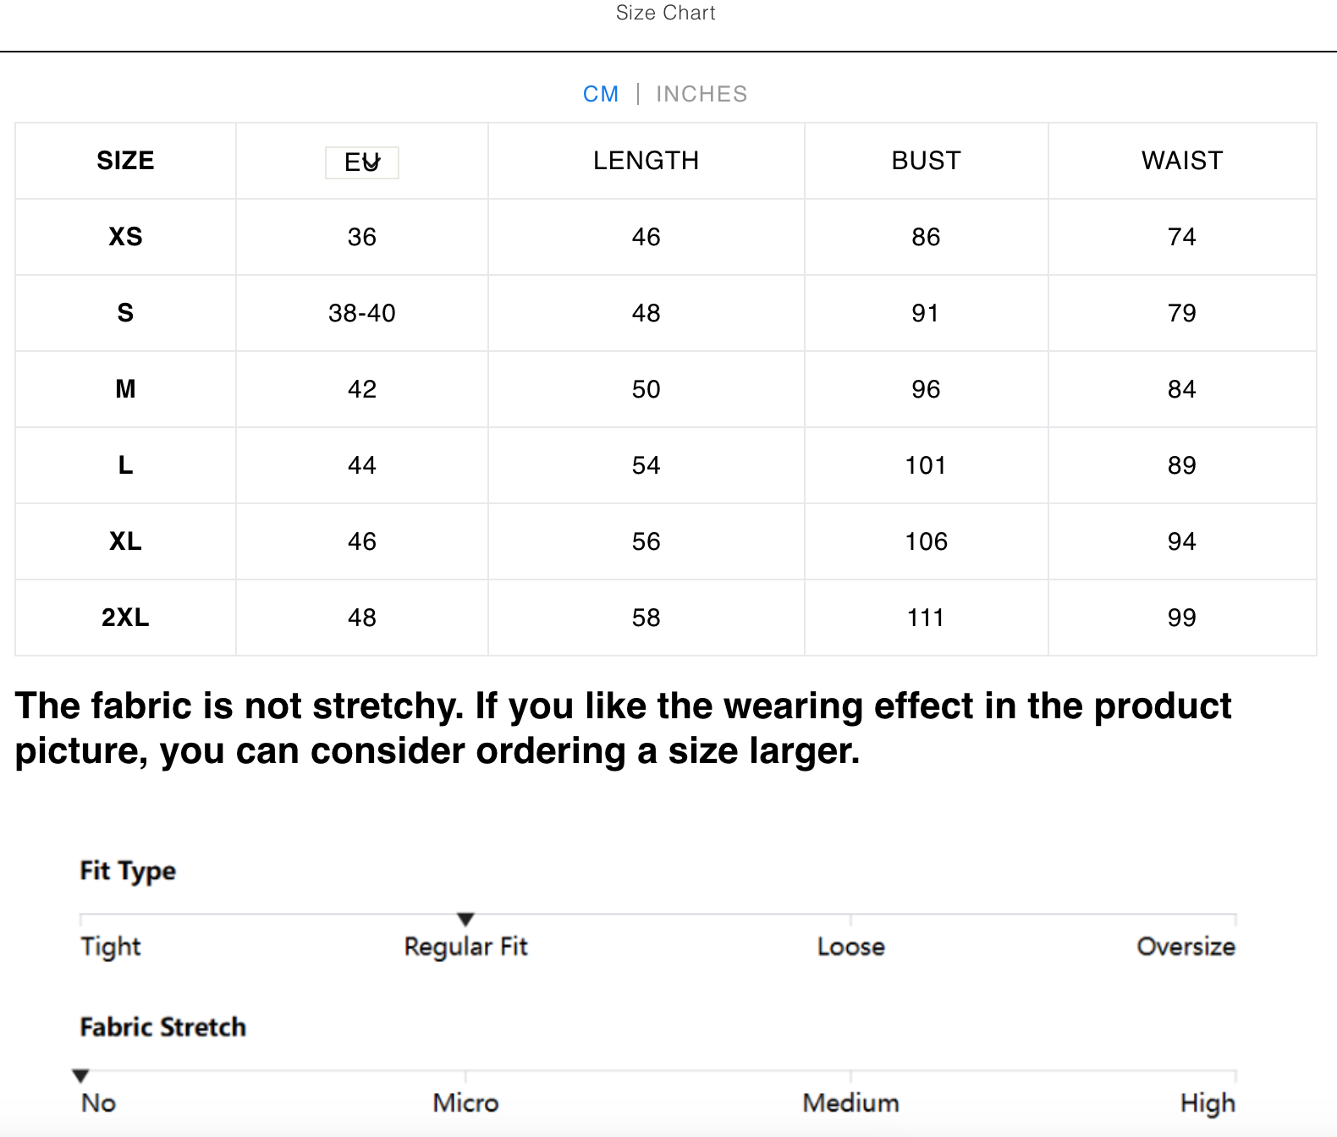Click the WAIST column header

(x=1182, y=161)
